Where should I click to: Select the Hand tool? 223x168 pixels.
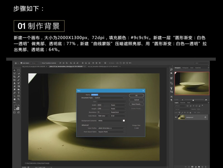click(14, 99)
